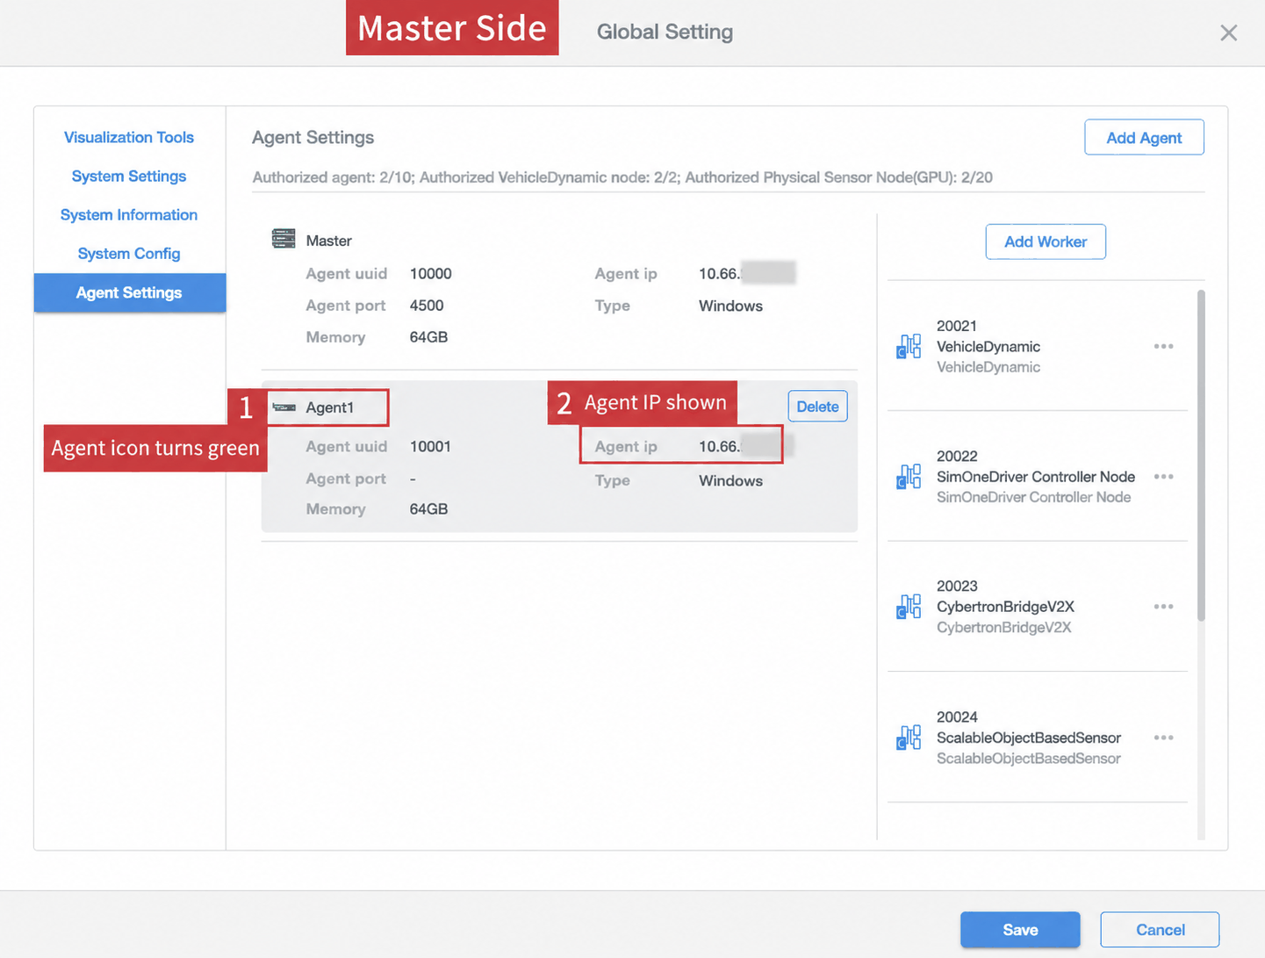Image resolution: width=1265 pixels, height=958 pixels.
Task: Click the Add Worker button
Action: click(x=1046, y=241)
